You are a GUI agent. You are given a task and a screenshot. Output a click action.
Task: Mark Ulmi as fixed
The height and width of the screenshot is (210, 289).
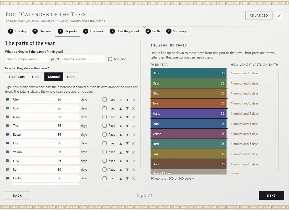[x=105, y=99]
